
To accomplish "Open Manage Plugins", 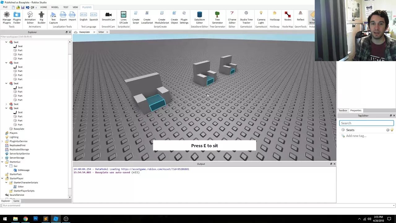I will pos(6,18).
